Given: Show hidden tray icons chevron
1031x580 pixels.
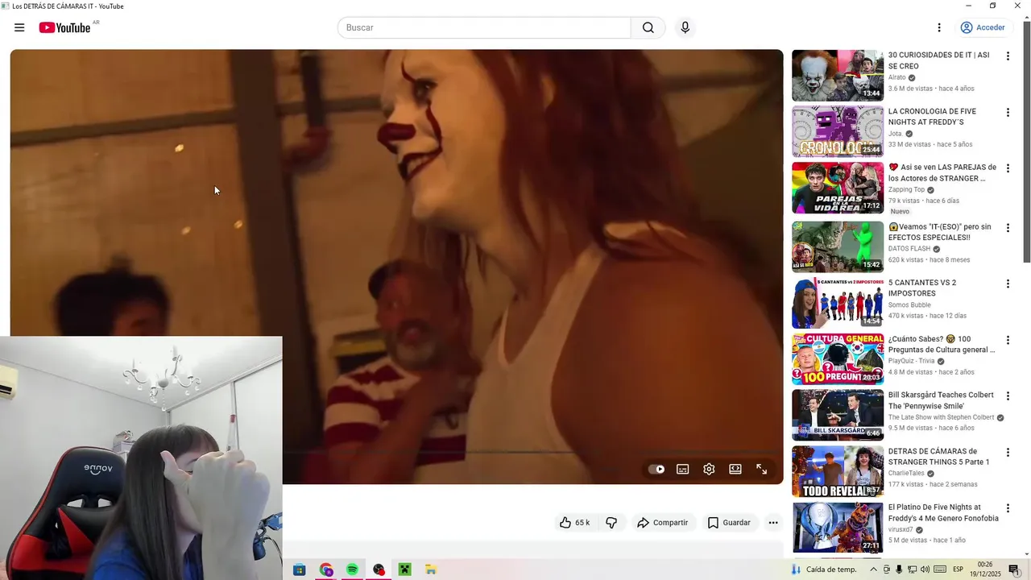Looking at the screenshot, I should click(x=873, y=570).
